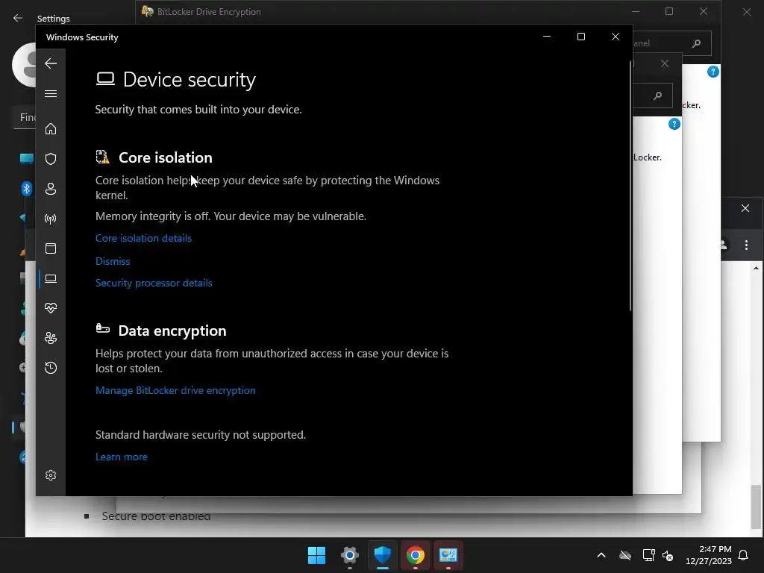Click the BitLocker Drive Encryption window title

[209, 12]
